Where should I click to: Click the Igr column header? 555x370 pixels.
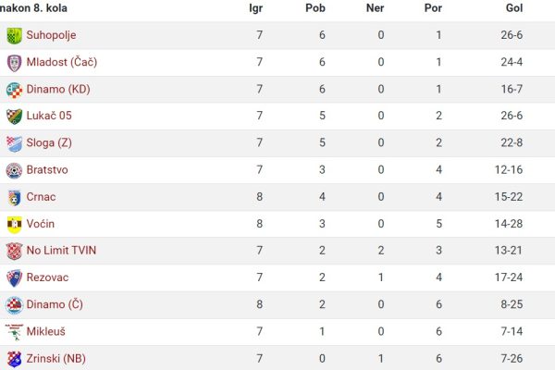coord(255,8)
